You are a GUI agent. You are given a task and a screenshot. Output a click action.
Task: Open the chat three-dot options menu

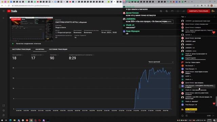click(x=214, y=17)
